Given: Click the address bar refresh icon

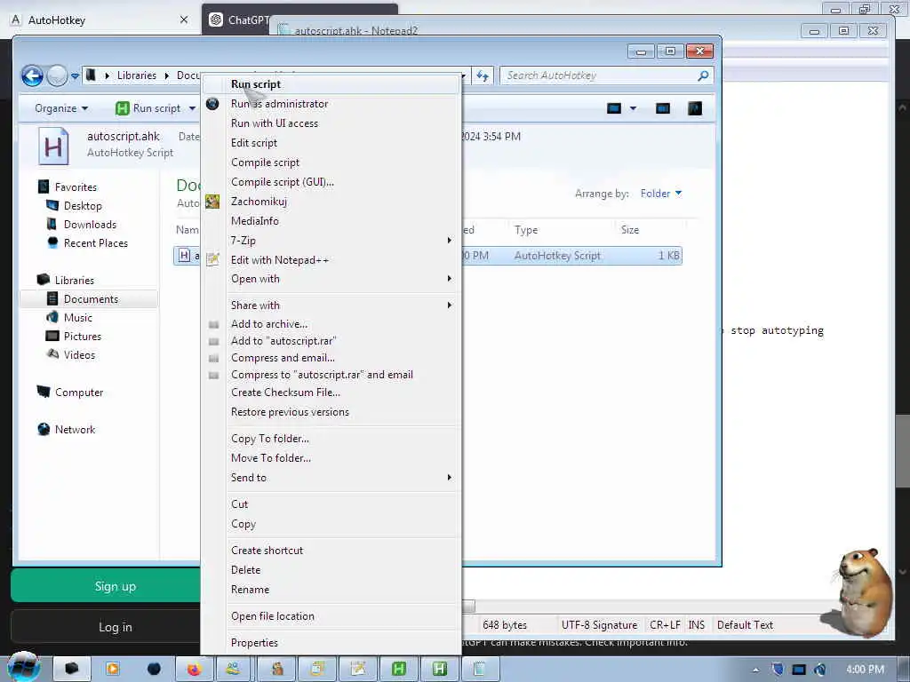Looking at the screenshot, I should (x=483, y=75).
